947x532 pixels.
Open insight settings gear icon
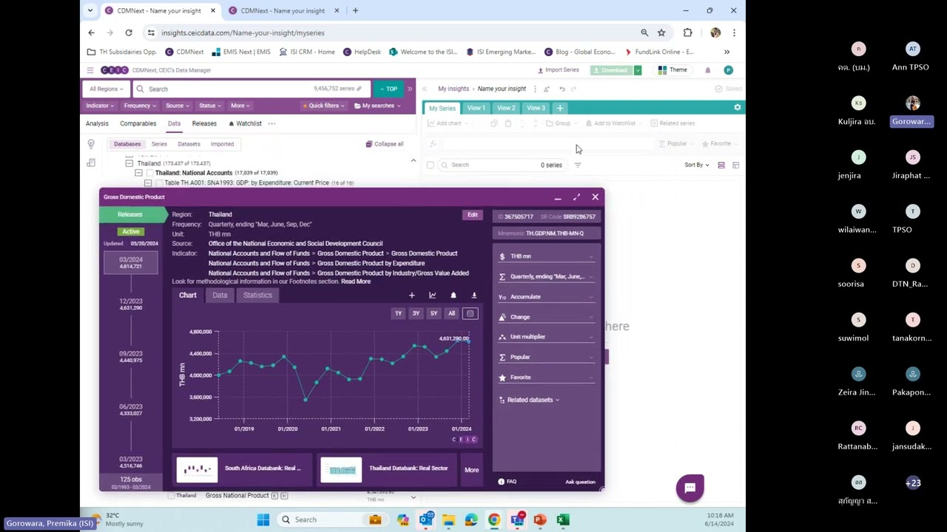click(737, 108)
